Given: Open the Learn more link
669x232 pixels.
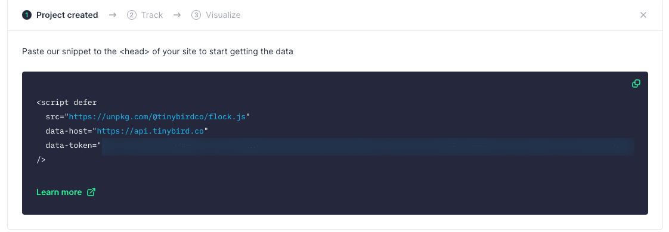Looking at the screenshot, I should click(59, 192).
